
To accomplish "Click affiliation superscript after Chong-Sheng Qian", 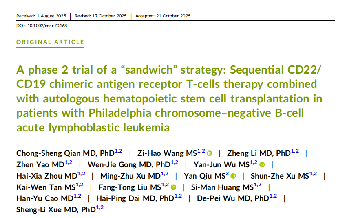I will click(x=119, y=151).
